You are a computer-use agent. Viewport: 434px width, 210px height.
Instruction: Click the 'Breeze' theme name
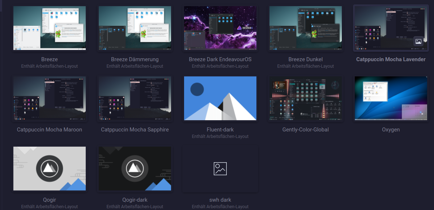pos(50,59)
